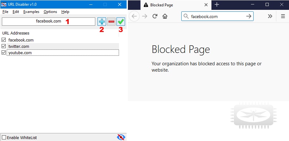
Task: Open the Examples menu
Action: click(x=31, y=12)
